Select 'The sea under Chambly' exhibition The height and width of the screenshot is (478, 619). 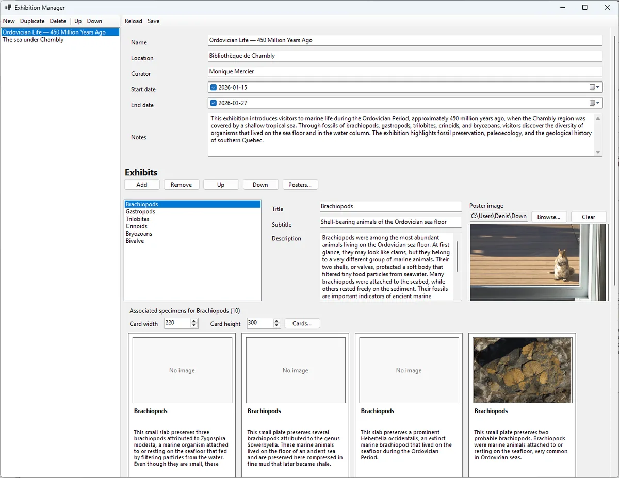(60, 40)
